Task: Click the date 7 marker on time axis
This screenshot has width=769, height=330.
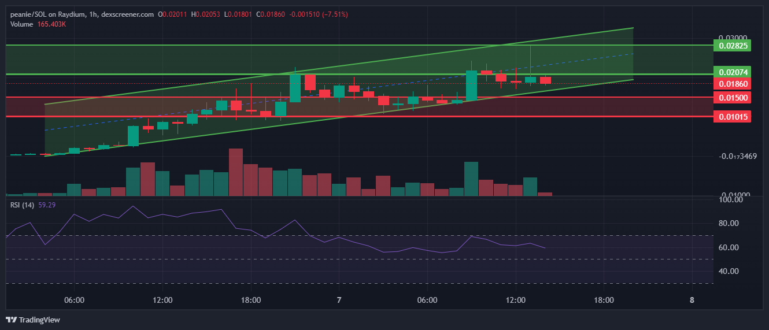Action: tap(339, 300)
